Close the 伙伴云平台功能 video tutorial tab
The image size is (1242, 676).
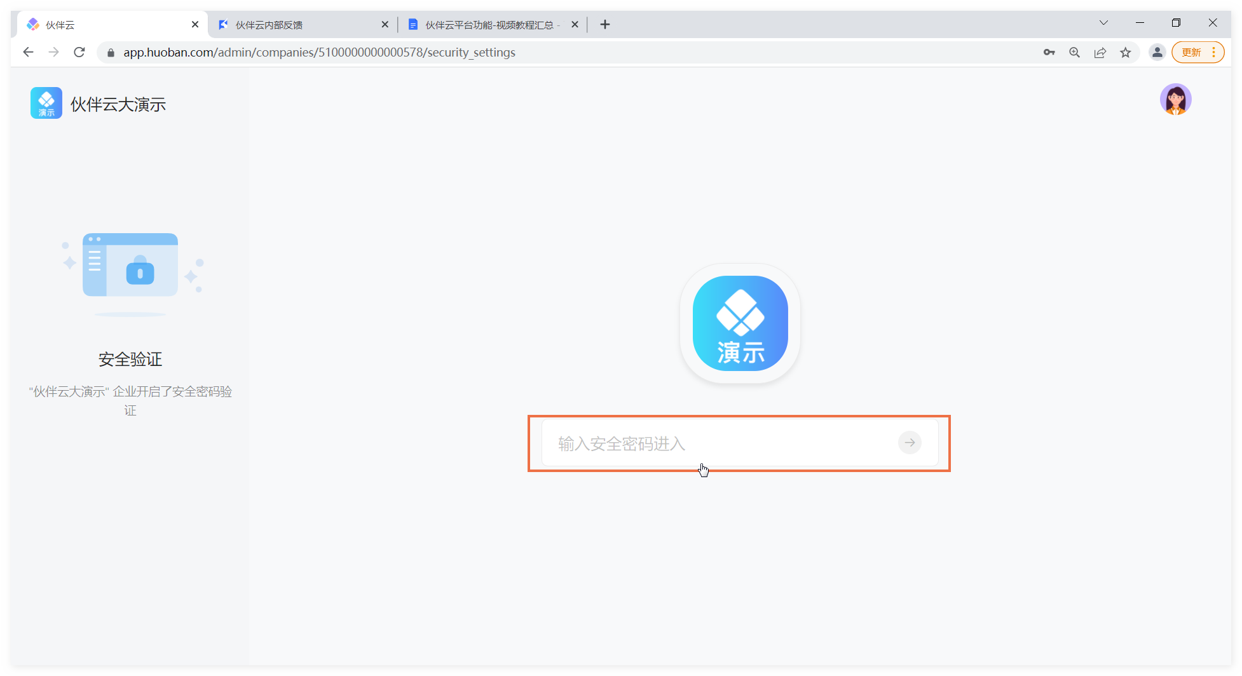[x=575, y=25]
